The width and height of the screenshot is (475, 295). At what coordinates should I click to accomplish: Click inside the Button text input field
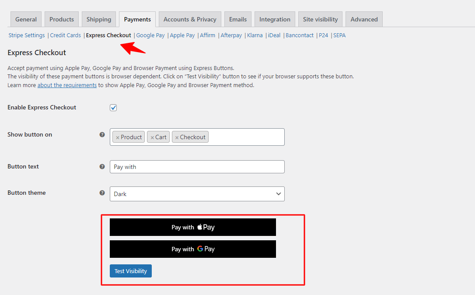(197, 167)
